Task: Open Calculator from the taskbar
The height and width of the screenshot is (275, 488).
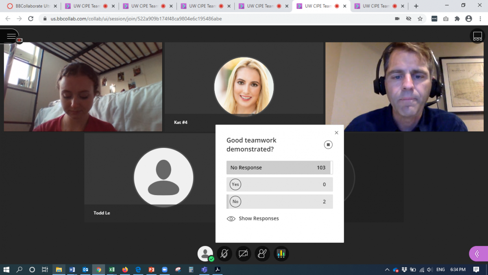Action: tap(191, 270)
